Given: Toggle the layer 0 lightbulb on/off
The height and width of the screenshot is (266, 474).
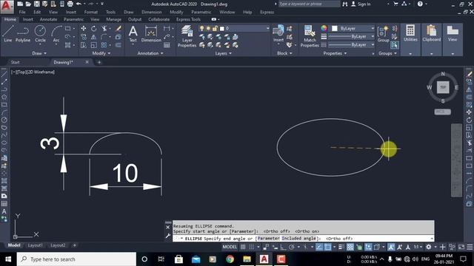Looking at the screenshot, I should point(201,28).
